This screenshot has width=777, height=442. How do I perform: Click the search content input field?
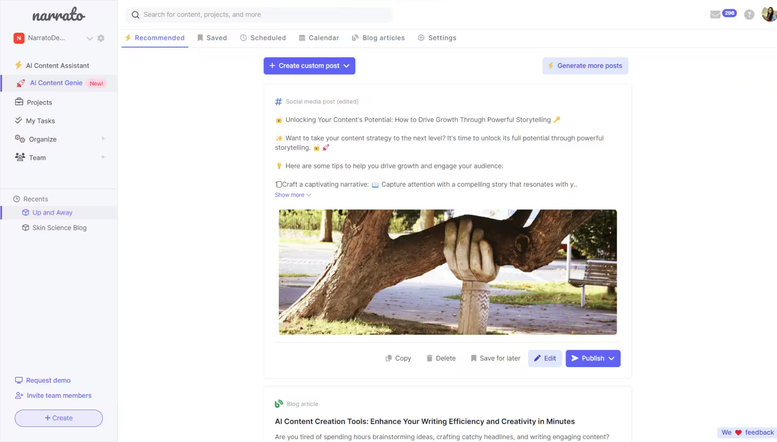(x=262, y=15)
